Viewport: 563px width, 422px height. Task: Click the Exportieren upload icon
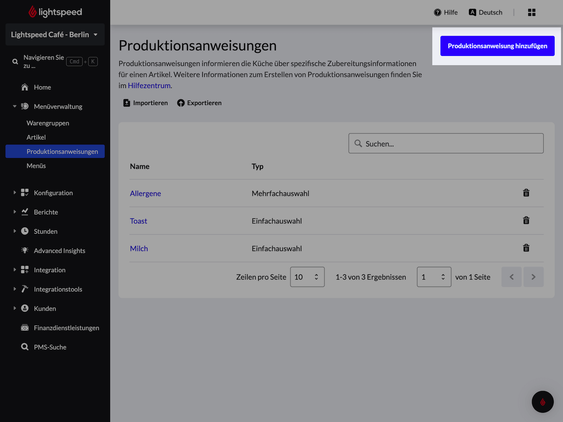pos(181,103)
